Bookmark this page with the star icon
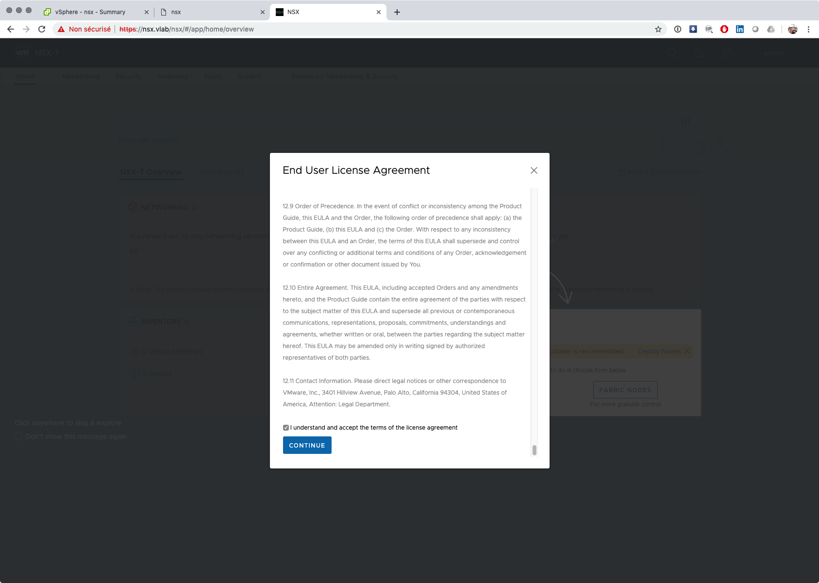This screenshot has width=819, height=583. 658,29
